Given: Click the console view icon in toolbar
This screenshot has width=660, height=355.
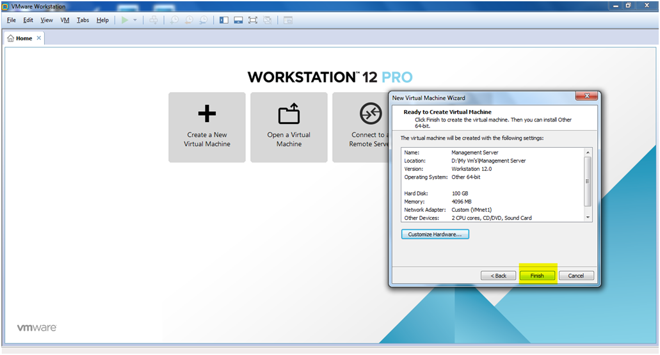Looking at the screenshot, I should coord(288,20).
